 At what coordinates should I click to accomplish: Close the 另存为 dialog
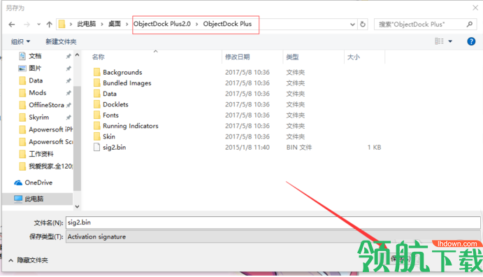coord(475,8)
